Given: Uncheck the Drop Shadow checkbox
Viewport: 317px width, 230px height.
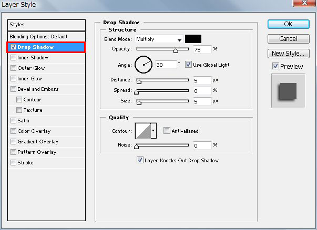Looking at the screenshot, I should pyautogui.click(x=13, y=47).
